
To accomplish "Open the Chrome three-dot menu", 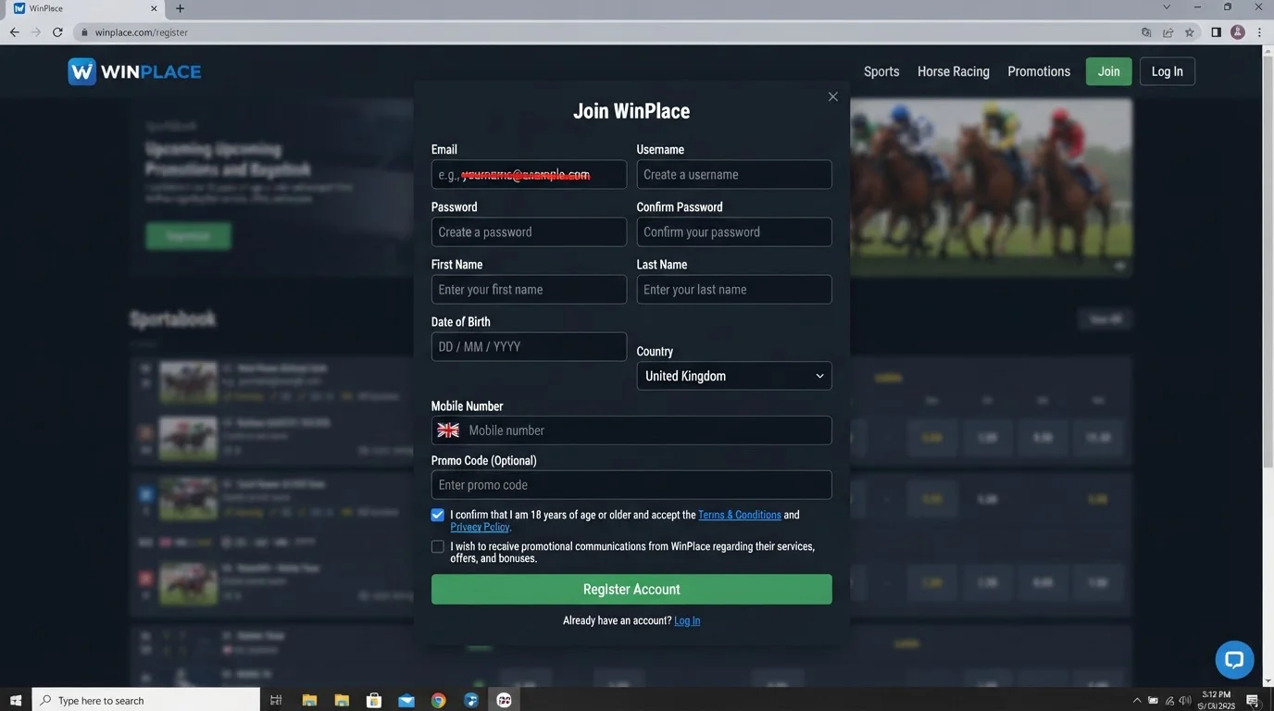I will pos(1259,32).
